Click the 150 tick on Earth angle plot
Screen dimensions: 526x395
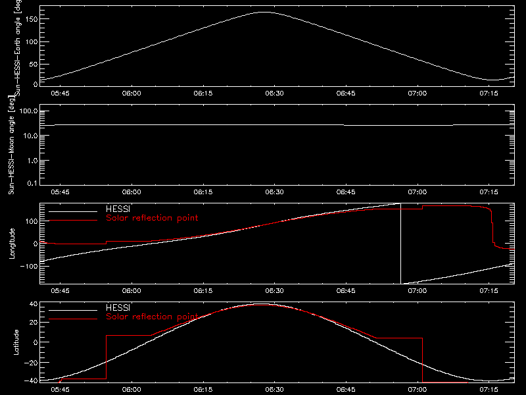[33, 20]
